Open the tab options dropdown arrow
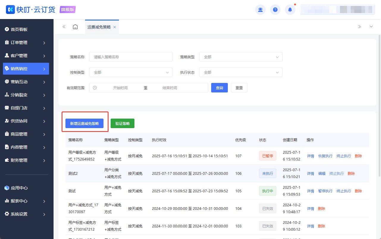381x239 pixels. (x=371, y=27)
